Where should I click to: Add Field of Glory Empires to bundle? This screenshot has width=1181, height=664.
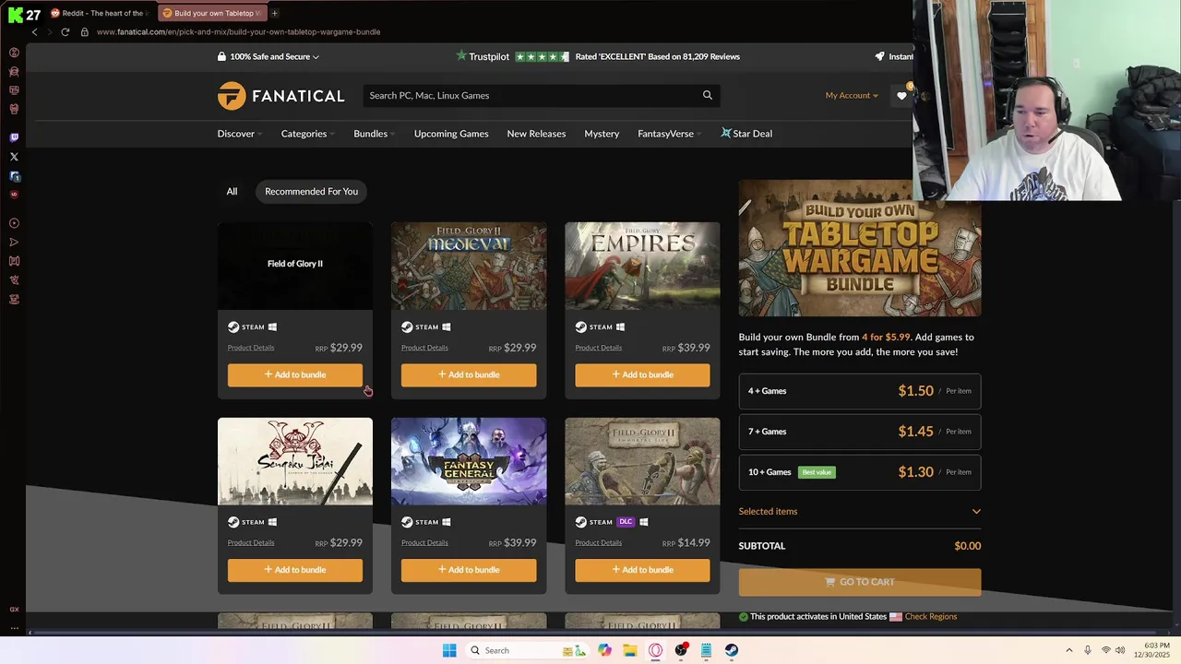point(642,374)
